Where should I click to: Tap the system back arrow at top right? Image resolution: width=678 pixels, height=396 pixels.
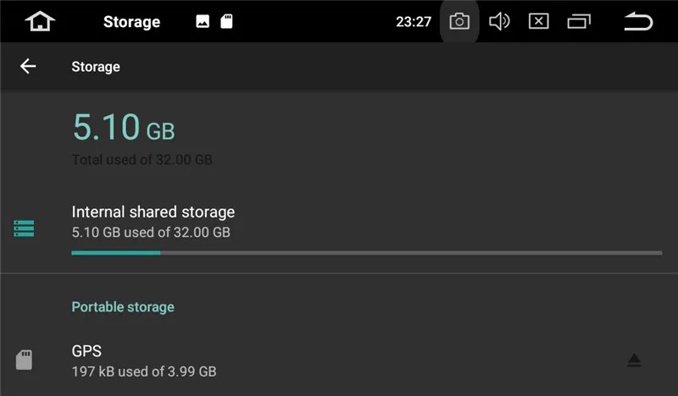click(x=638, y=21)
